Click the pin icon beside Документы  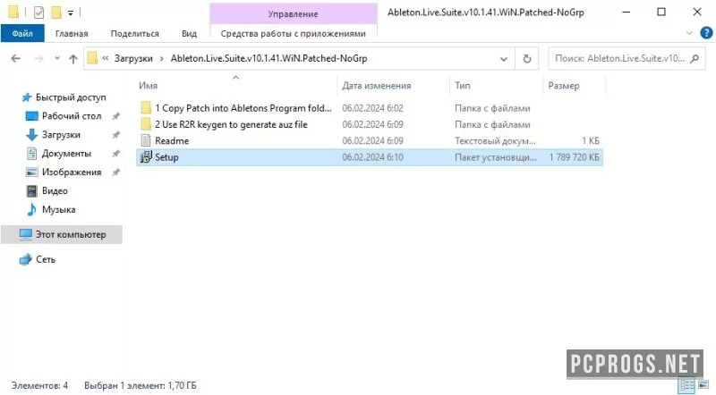point(116,153)
